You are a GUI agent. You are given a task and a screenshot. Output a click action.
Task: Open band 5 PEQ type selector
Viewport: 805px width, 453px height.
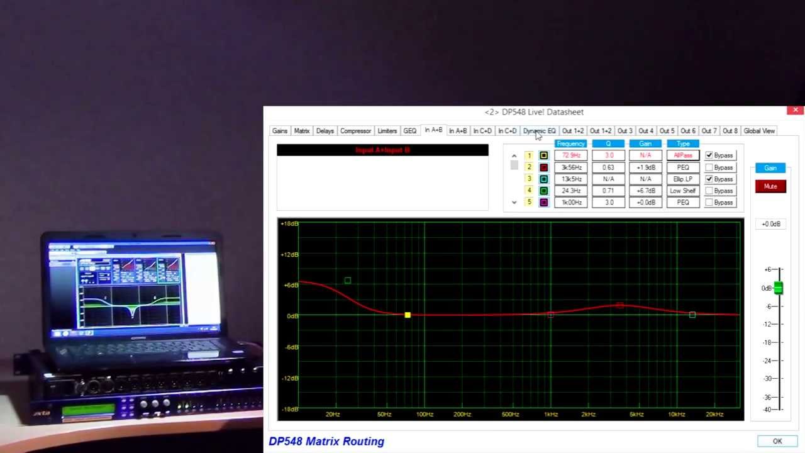(x=683, y=203)
